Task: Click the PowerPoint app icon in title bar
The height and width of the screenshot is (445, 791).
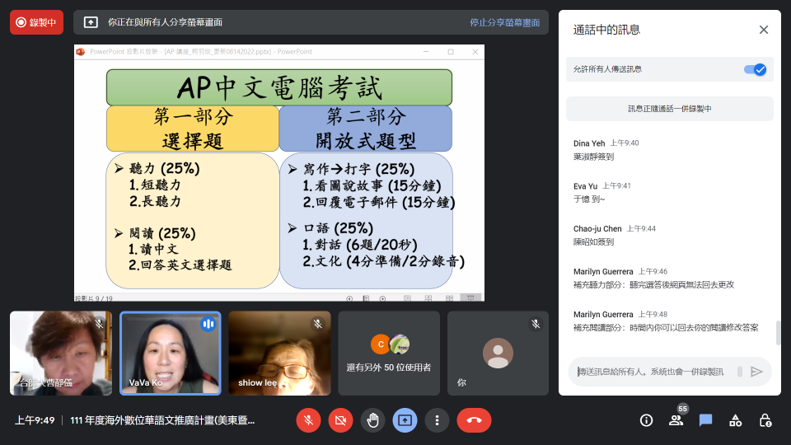Action: click(x=80, y=51)
